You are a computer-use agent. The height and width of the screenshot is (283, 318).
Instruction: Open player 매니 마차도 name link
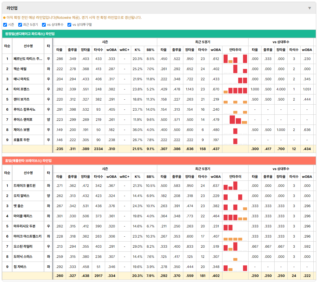(x=21, y=79)
